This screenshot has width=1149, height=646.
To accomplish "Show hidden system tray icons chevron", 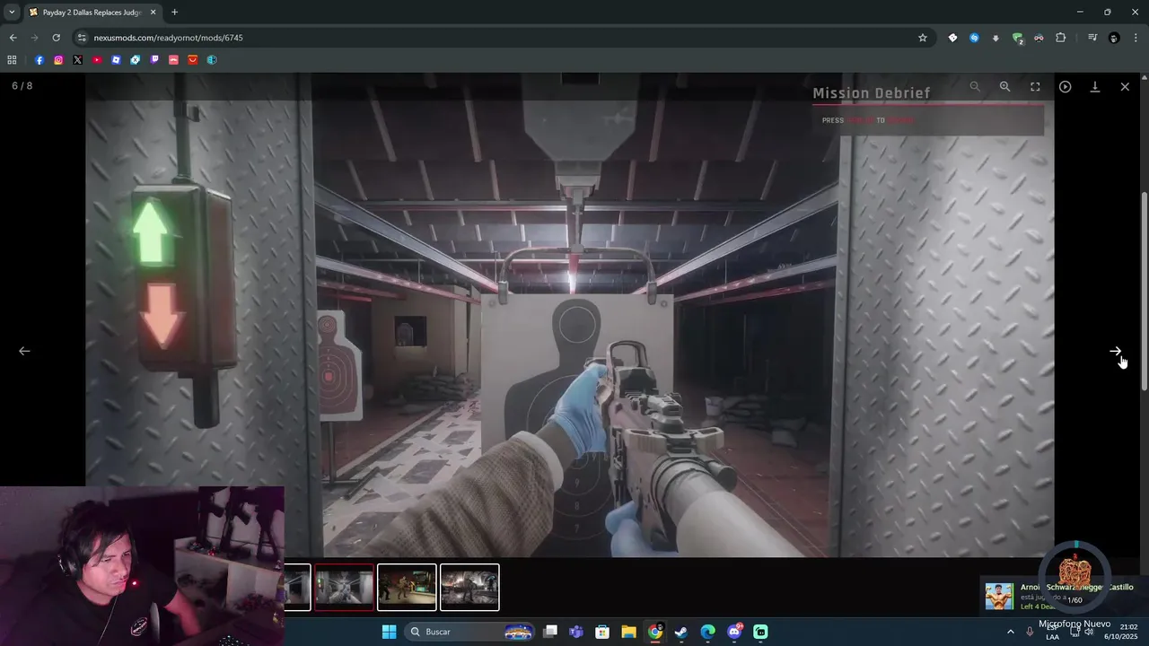I will tap(1010, 632).
